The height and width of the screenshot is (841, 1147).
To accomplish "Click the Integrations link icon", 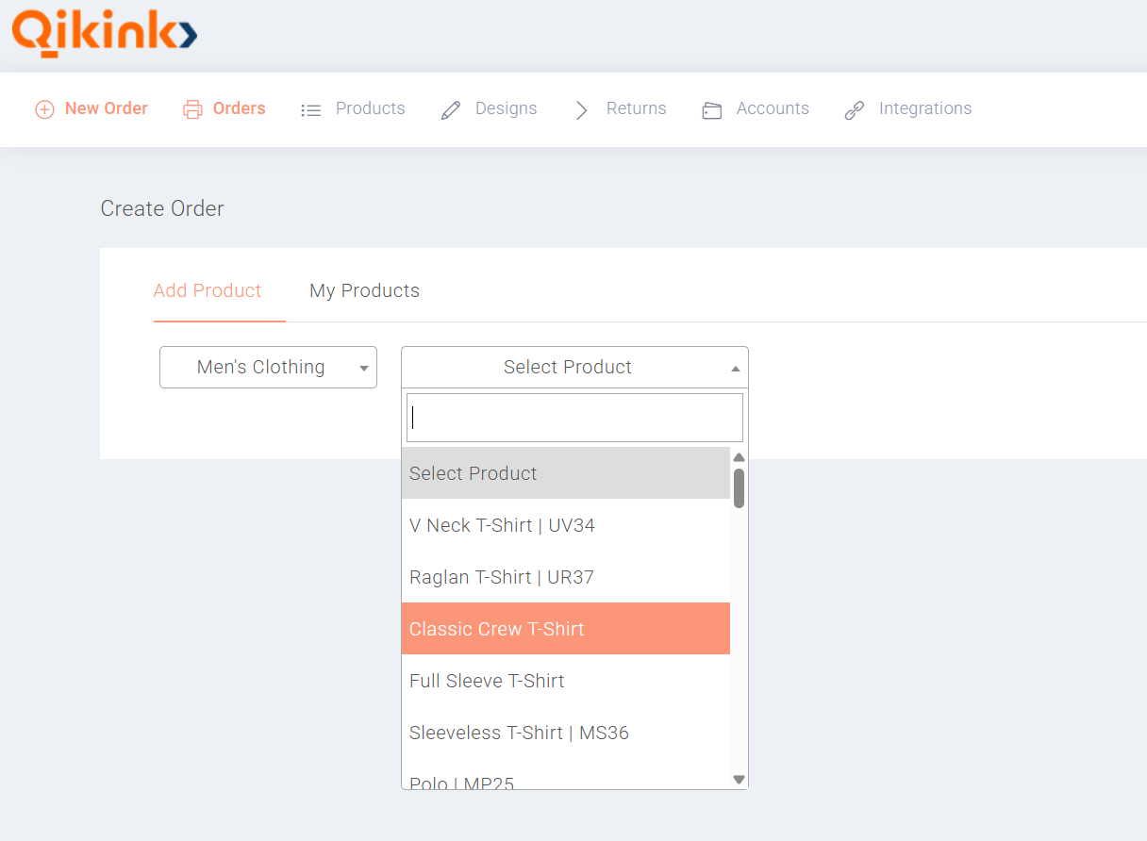I will point(855,110).
